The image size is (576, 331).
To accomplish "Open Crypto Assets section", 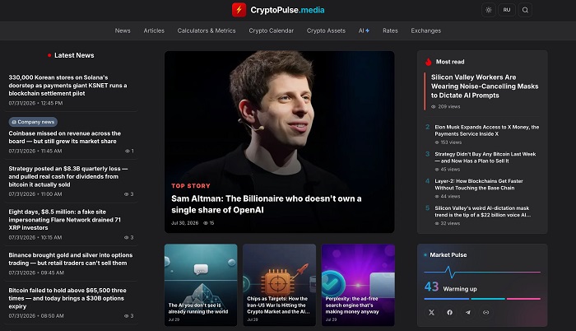I will click(326, 31).
